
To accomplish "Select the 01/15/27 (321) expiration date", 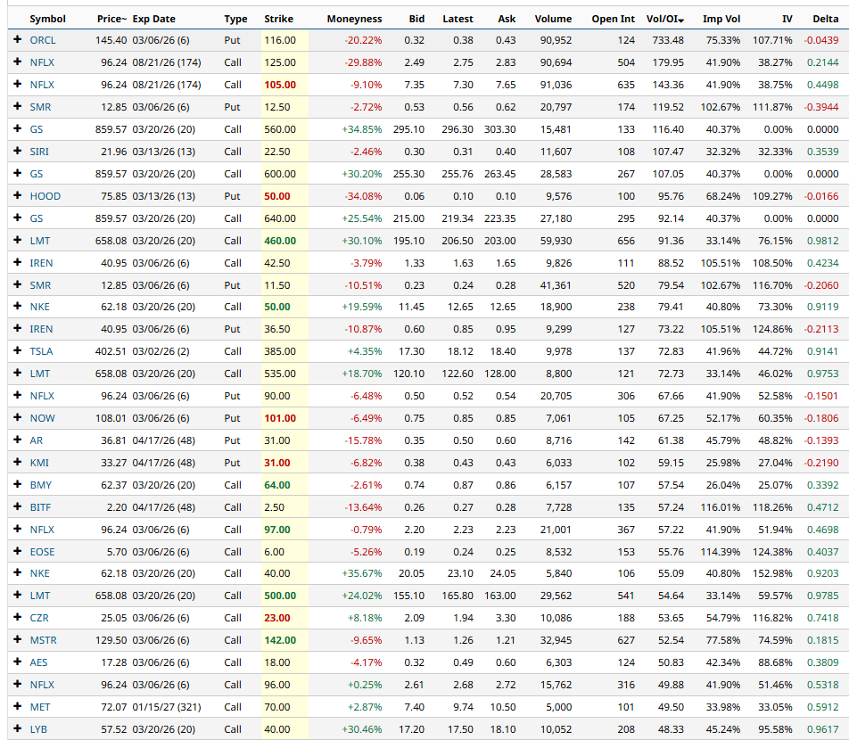I will pos(167,707).
